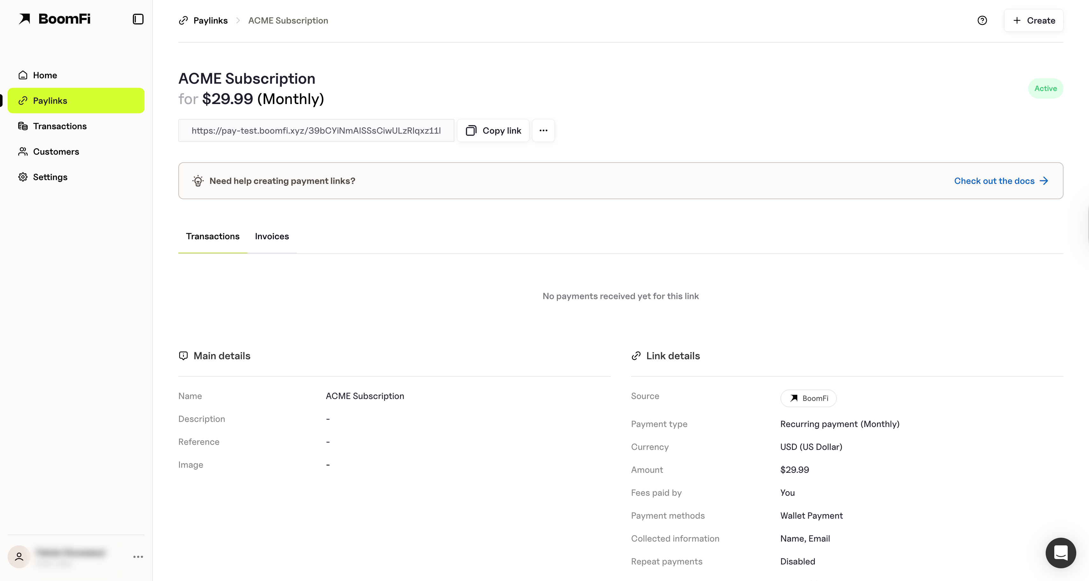Open the chat support widget

click(1060, 552)
